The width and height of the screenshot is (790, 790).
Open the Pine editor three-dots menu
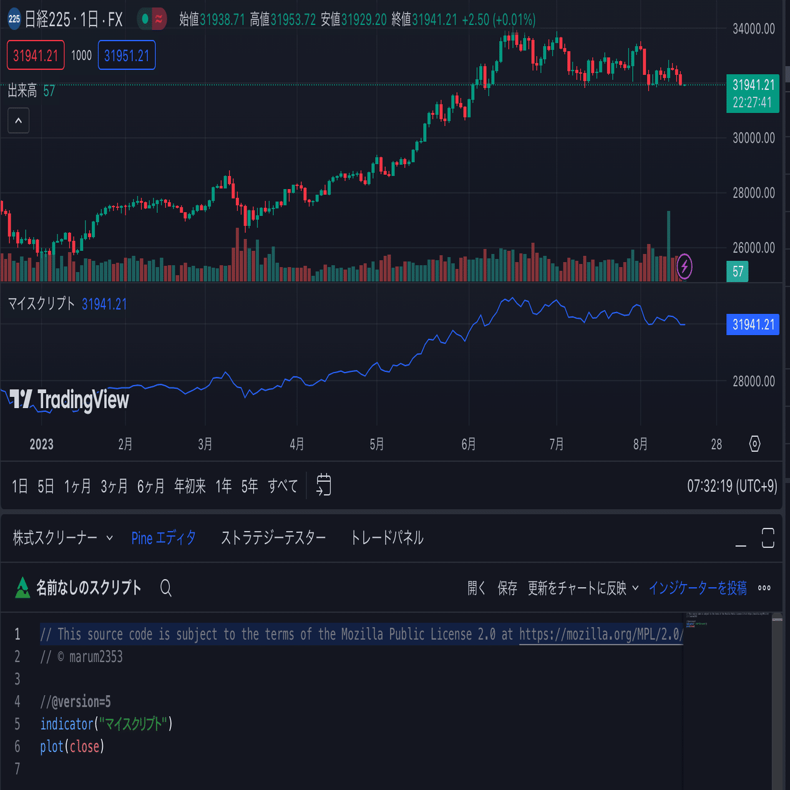[x=764, y=588]
